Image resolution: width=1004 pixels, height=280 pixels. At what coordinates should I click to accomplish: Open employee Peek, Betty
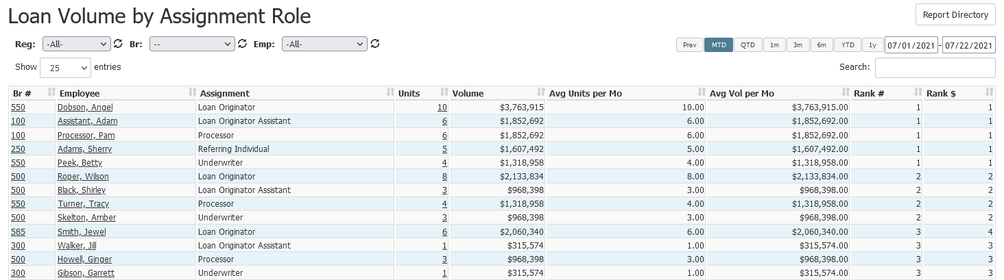click(80, 162)
